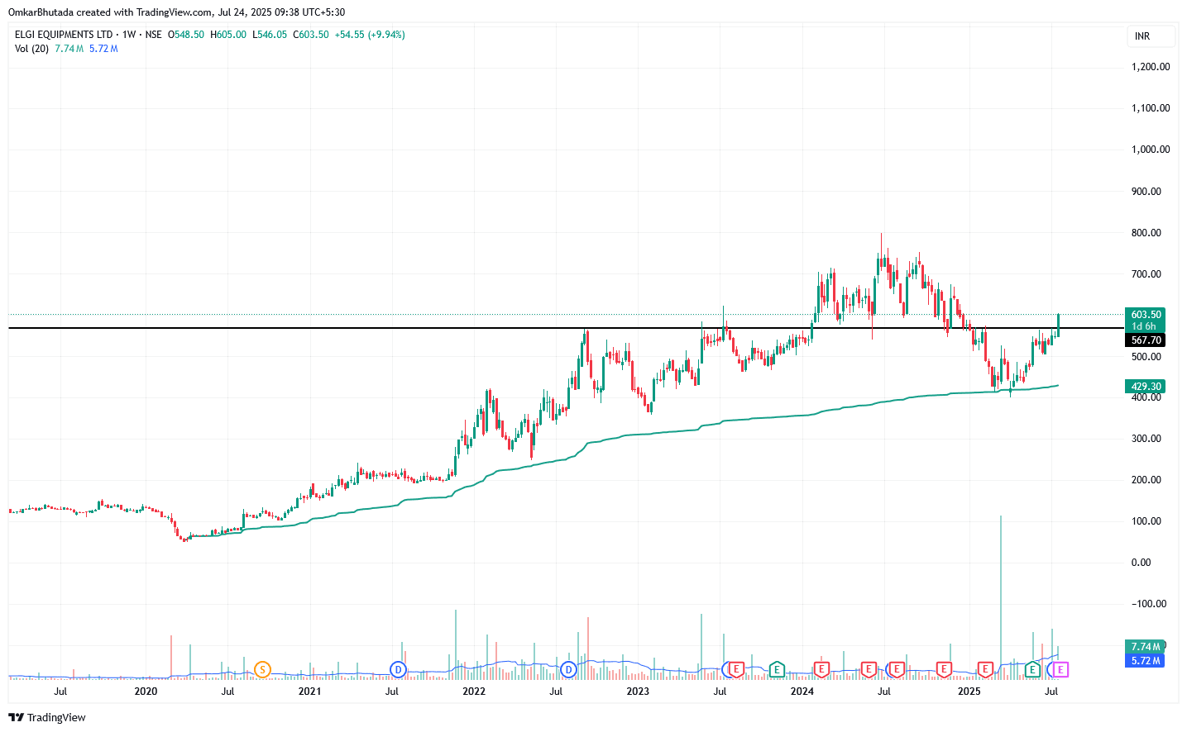Click the 1,000.00 price axis label
This screenshot has height=732, width=1187.
click(x=1151, y=150)
